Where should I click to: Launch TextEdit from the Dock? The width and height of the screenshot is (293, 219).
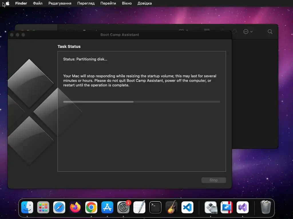[139, 207]
